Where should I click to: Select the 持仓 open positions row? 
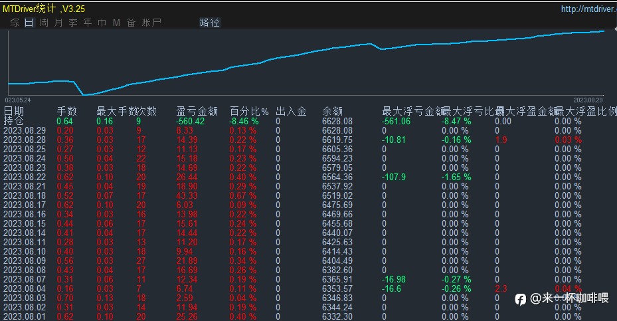pyautogui.click(x=308, y=122)
